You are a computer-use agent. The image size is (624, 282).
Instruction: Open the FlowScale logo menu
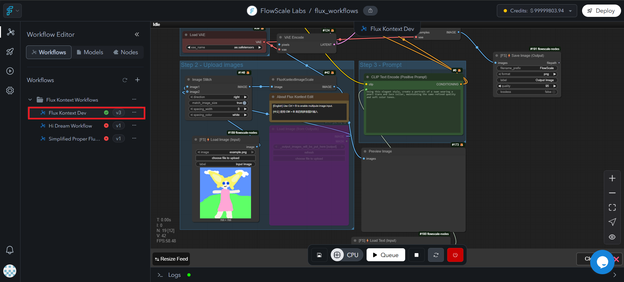[13, 11]
